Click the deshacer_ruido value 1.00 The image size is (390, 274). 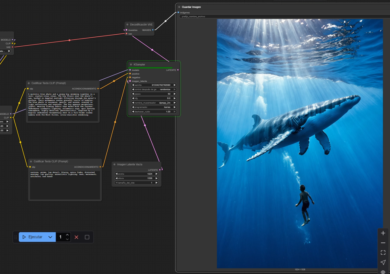(168, 112)
